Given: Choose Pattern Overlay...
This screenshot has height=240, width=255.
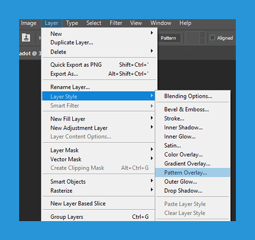Looking at the screenshot, I should (193, 173).
